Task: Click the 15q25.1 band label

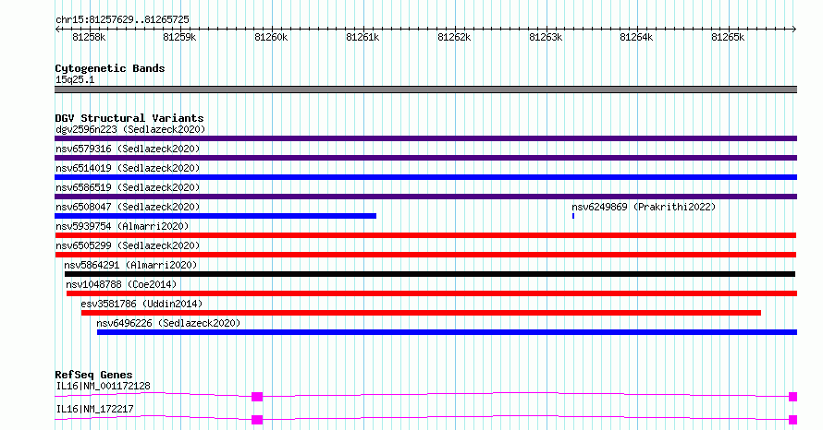Action: pyautogui.click(x=75, y=79)
